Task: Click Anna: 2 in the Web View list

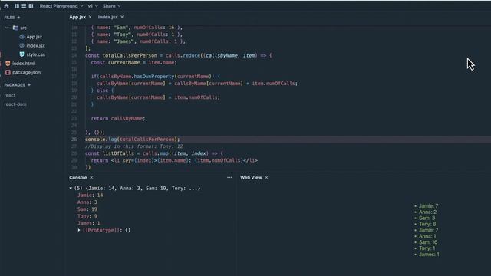Action: [x=428, y=212]
